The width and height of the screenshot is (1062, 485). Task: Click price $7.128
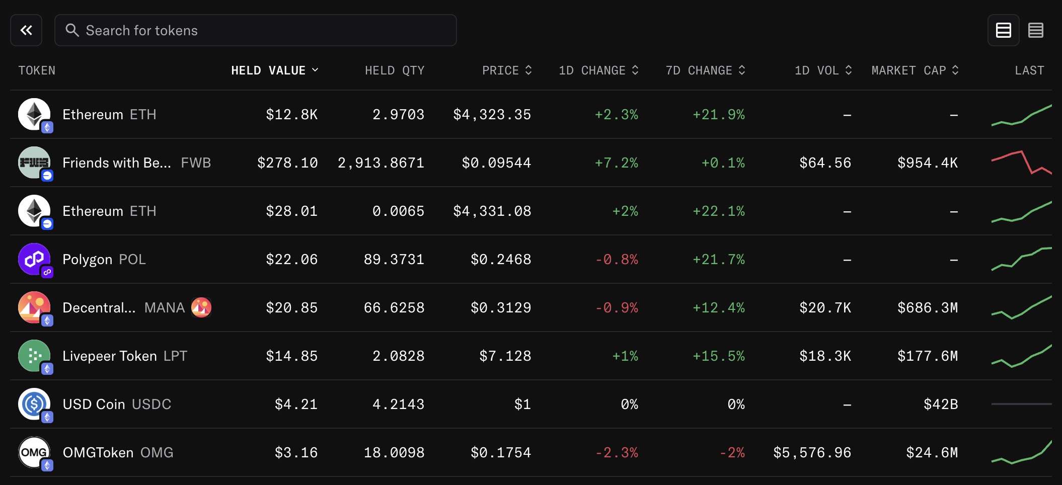point(505,356)
